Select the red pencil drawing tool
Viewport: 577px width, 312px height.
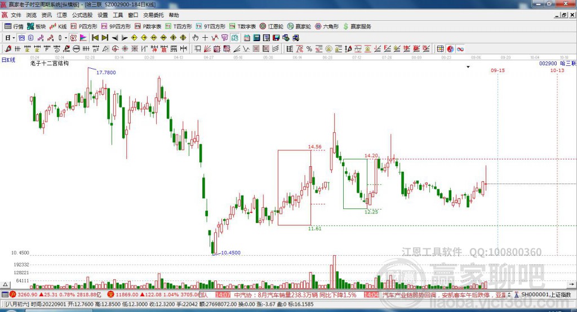point(8,48)
